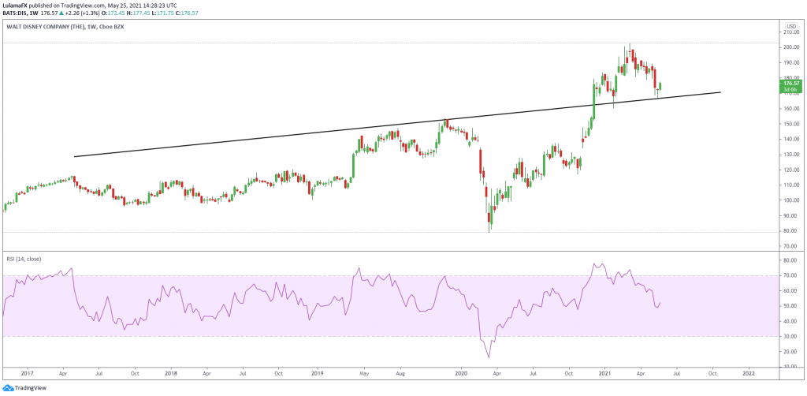Click the 'H:177.45' high value in header
Viewport: 807px width, 396px height.
click(139, 13)
